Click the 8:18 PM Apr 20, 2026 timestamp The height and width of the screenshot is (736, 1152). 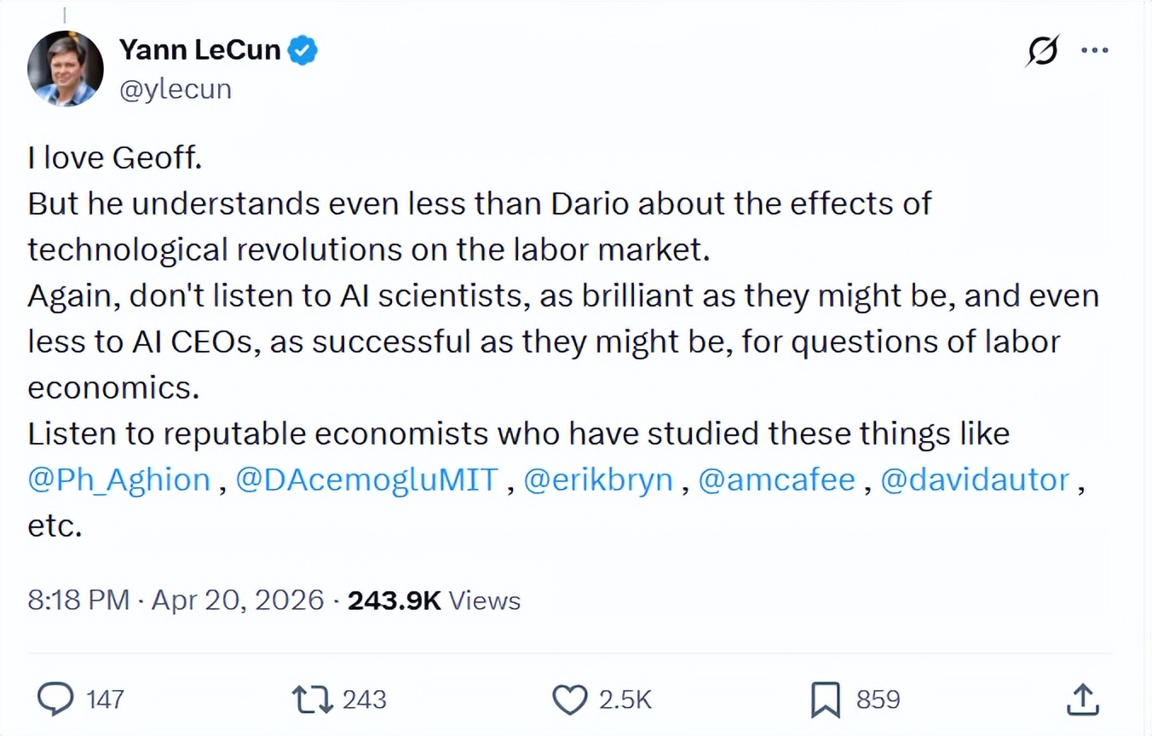pyautogui.click(x=176, y=601)
